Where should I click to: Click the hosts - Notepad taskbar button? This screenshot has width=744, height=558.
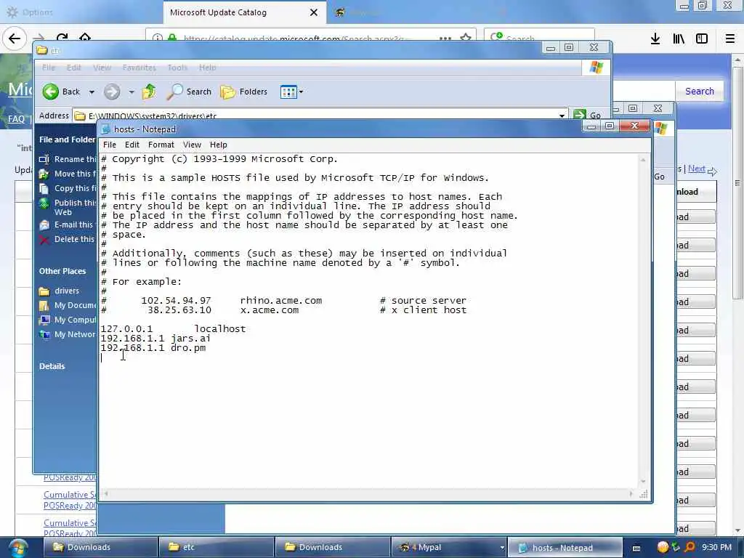click(565, 548)
